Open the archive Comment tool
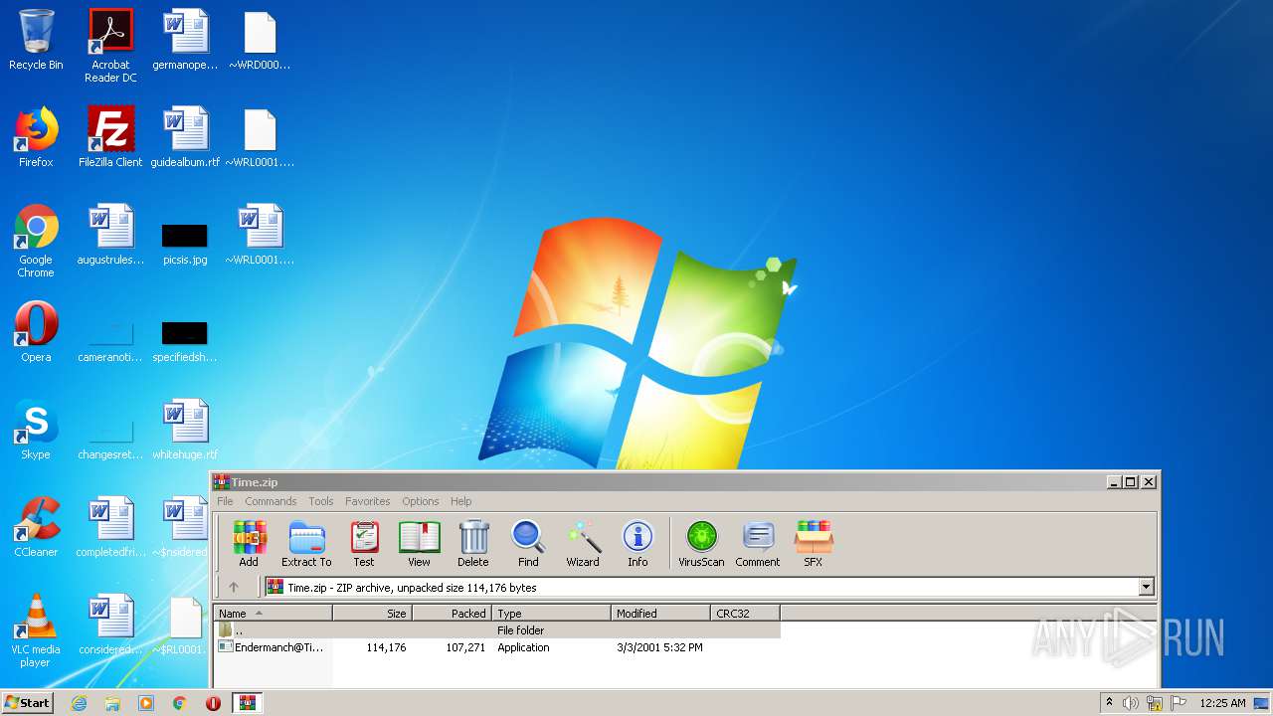Image resolution: width=1273 pixels, height=716 pixels. point(758,544)
